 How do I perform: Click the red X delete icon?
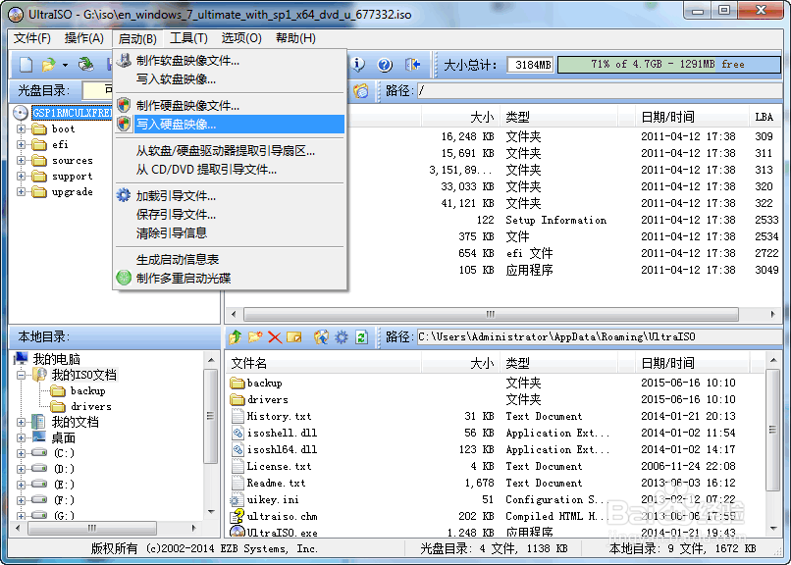(275, 337)
